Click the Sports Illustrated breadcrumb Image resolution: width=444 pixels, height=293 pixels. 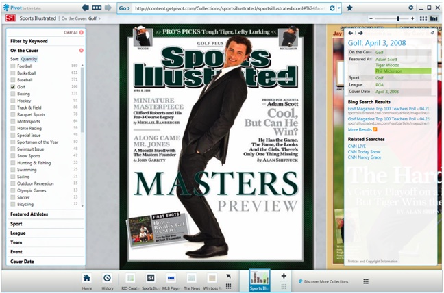[38, 18]
